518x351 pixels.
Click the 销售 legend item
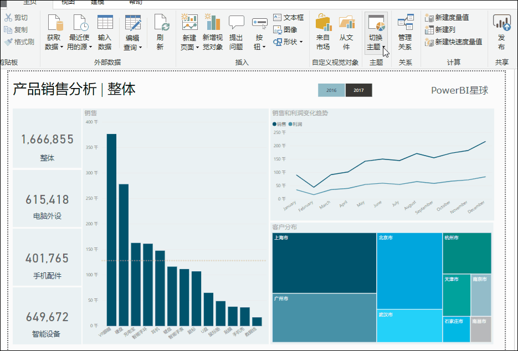tap(279, 124)
